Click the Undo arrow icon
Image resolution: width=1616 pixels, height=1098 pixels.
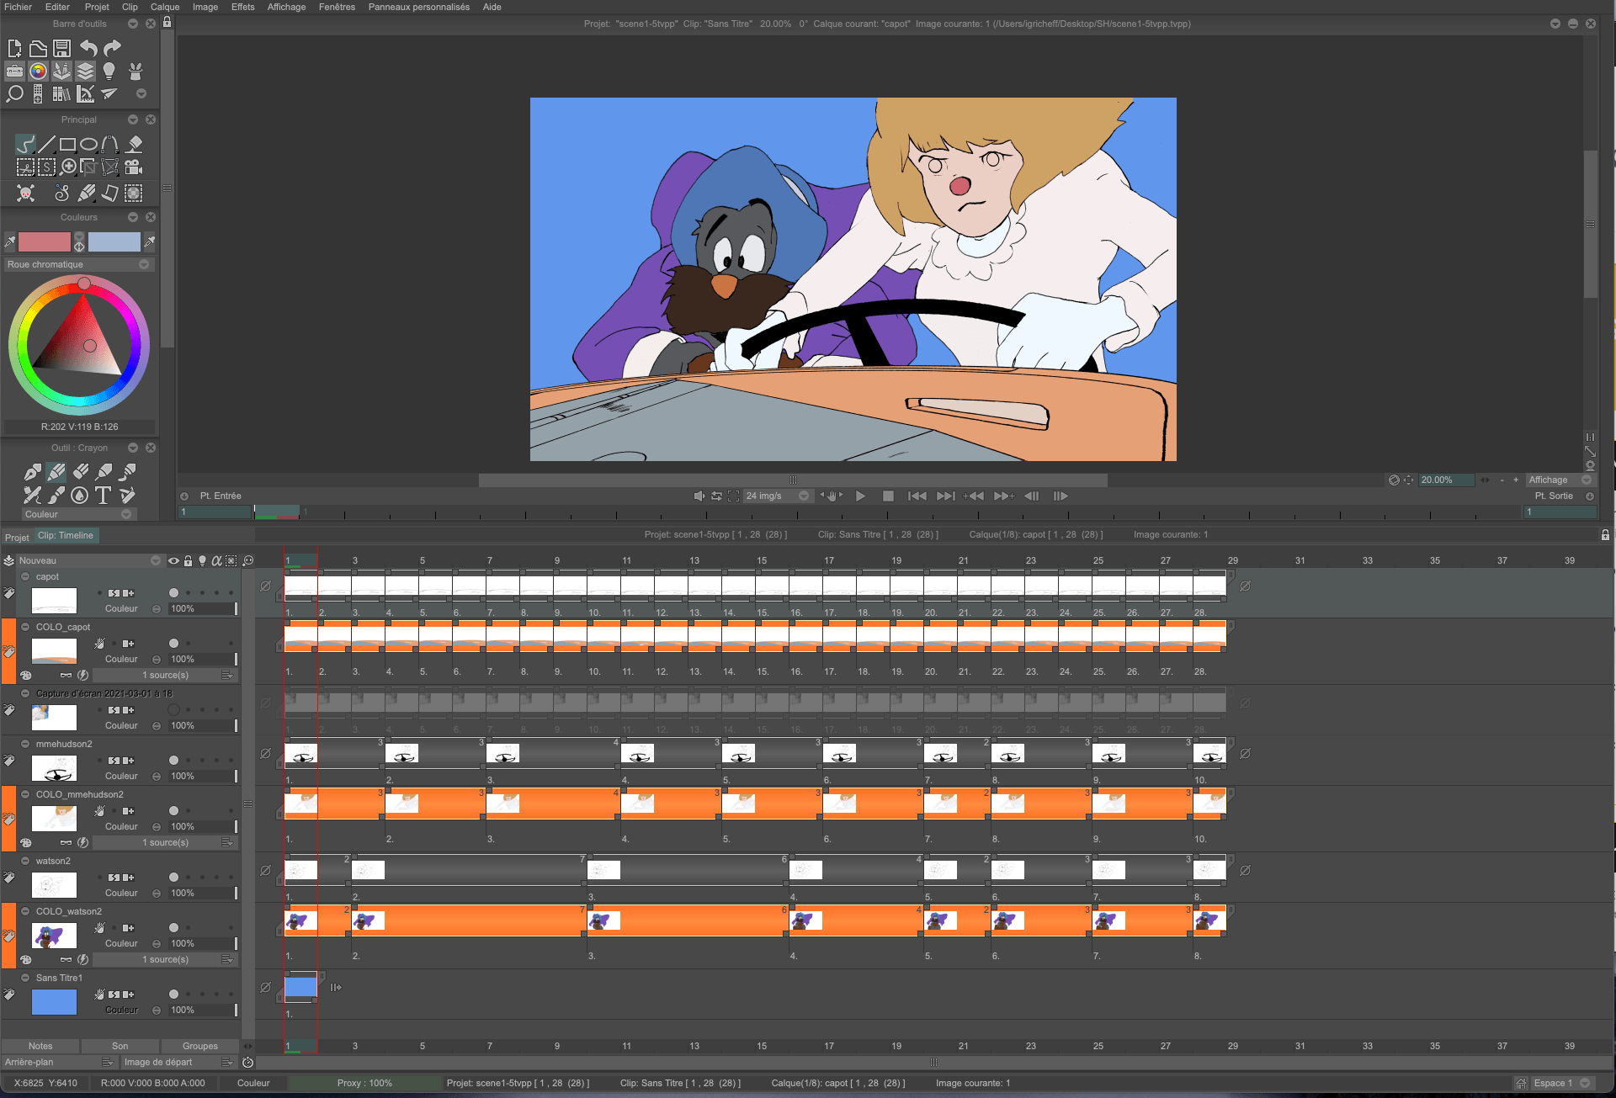point(88,48)
